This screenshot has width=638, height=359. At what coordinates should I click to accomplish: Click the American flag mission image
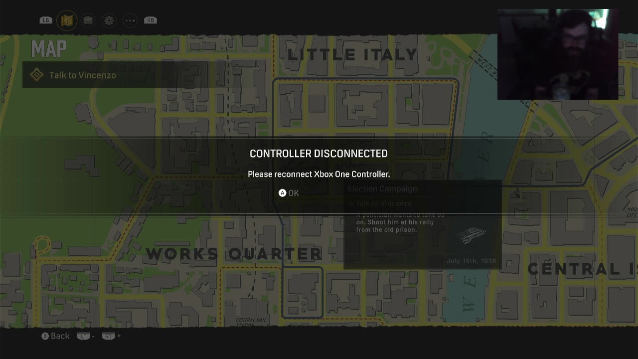click(x=472, y=236)
